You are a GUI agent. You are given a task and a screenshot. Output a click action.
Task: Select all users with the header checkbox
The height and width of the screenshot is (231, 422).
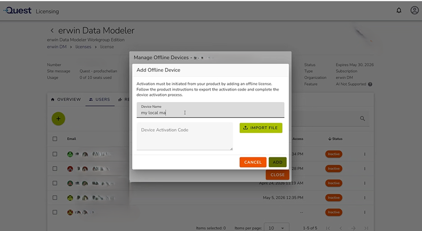click(55, 139)
